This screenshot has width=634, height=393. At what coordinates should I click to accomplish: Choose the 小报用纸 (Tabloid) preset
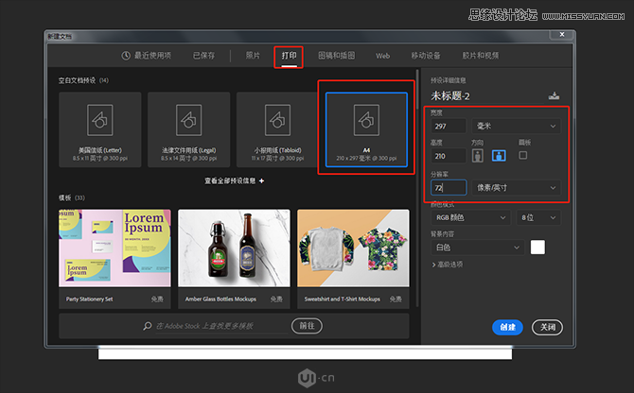tap(278, 129)
